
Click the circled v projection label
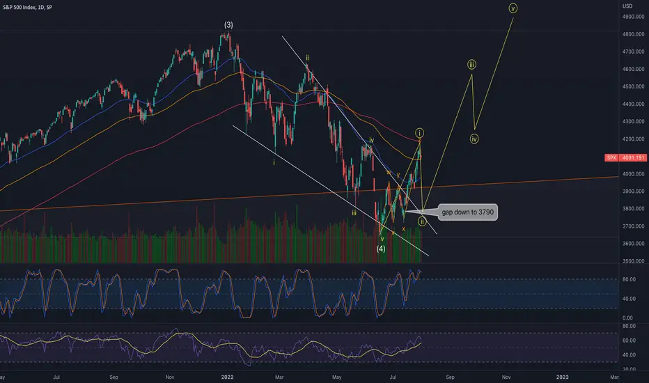point(513,8)
